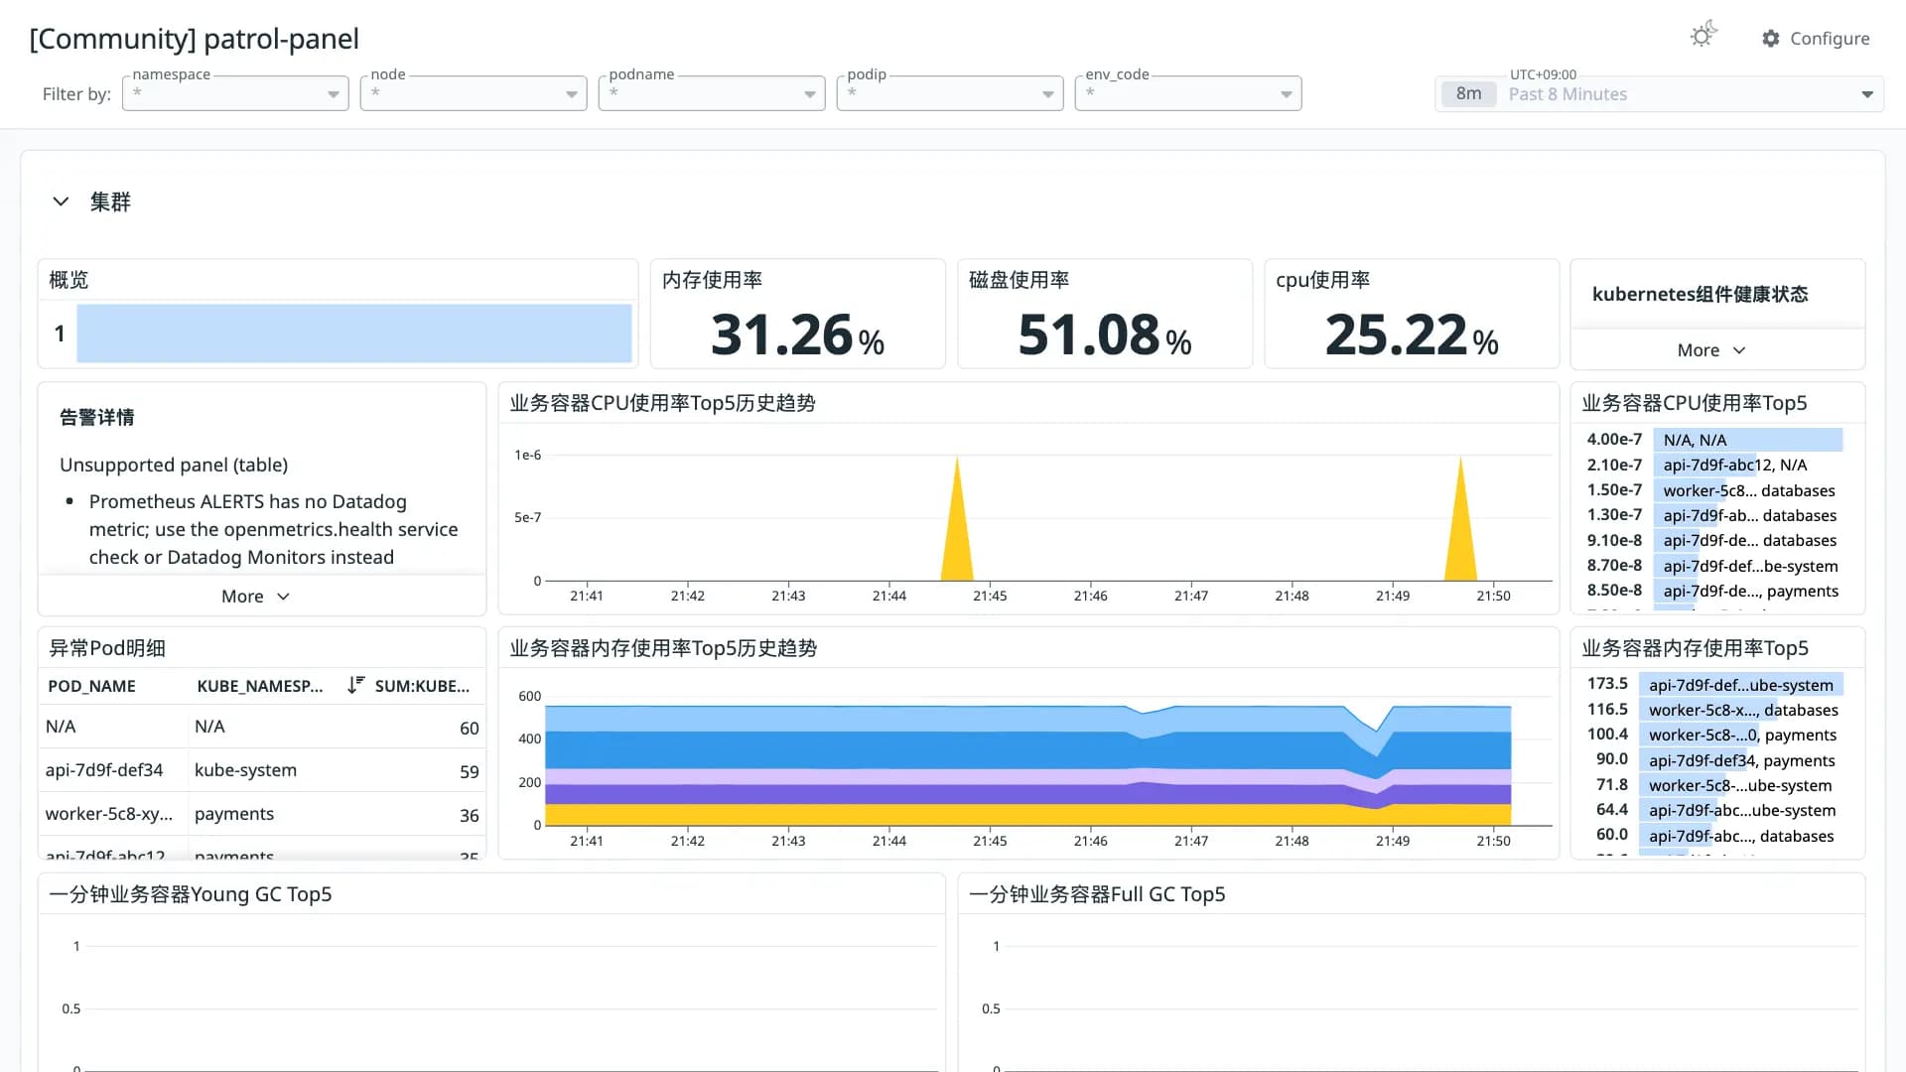Screen dimensions: 1906x1072
Task: Click the blue 概览 overview bar
Action: point(354,334)
